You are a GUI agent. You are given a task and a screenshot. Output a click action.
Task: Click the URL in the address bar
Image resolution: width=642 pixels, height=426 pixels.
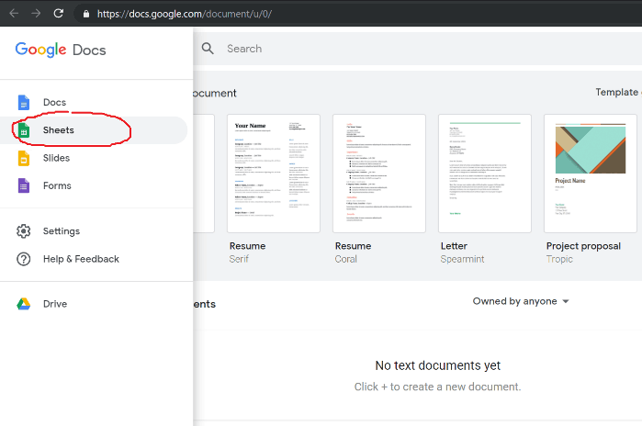pyautogui.click(x=185, y=14)
